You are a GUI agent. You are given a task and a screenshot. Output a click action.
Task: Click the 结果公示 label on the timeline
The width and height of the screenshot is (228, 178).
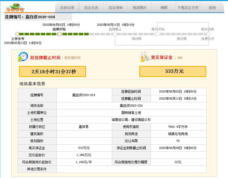click(x=208, y=39)
